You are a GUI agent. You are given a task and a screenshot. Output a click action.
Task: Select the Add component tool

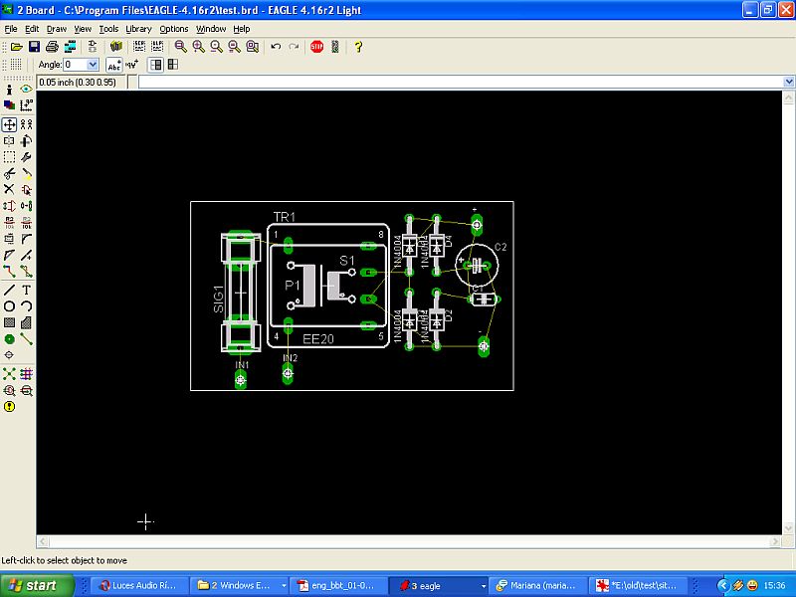[x=27, y=189]
